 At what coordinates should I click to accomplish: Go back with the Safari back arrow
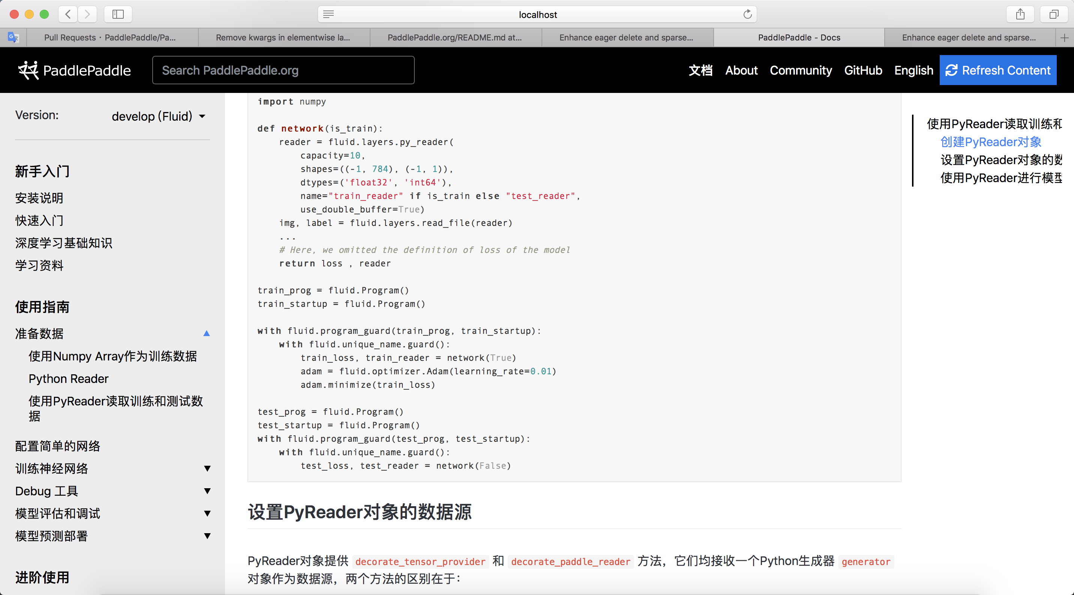click(x=68, y=14)
